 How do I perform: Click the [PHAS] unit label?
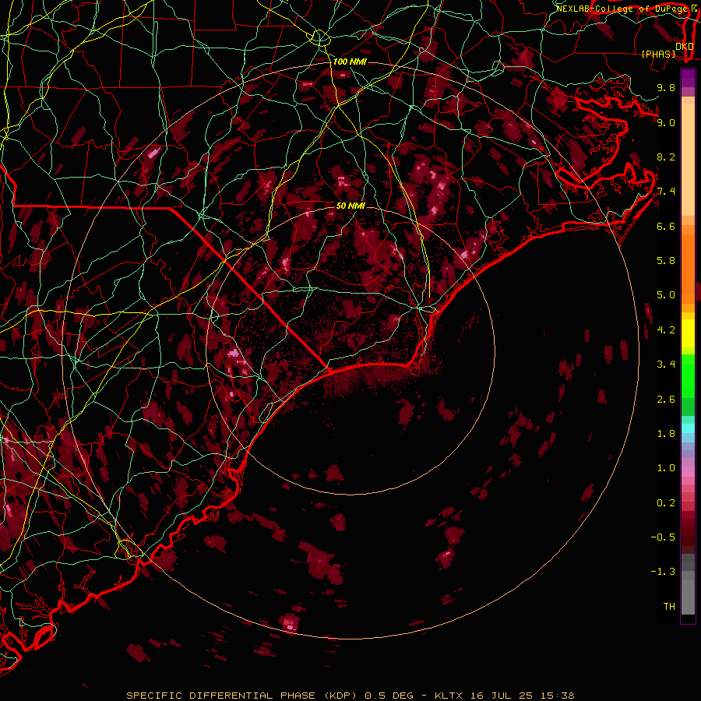tap(658, 54)
